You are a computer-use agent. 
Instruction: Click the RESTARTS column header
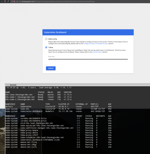coord(100,116)
